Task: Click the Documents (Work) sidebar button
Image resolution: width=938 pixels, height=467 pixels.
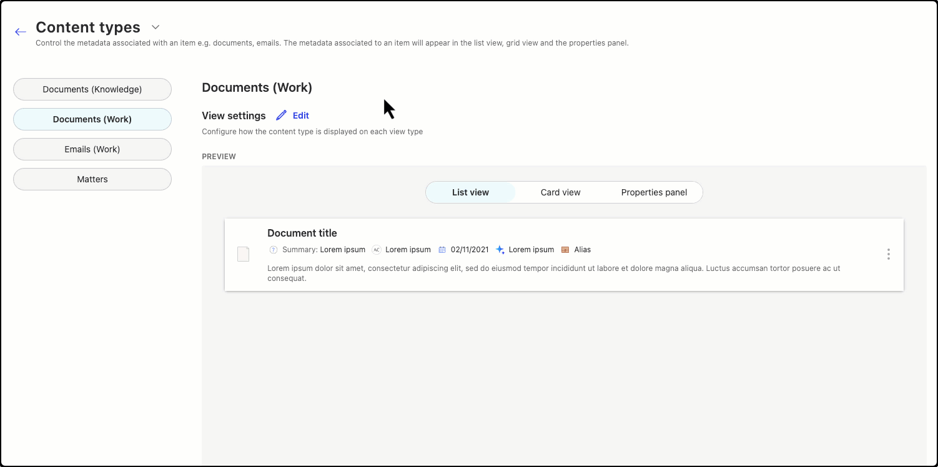Action: 92,119
